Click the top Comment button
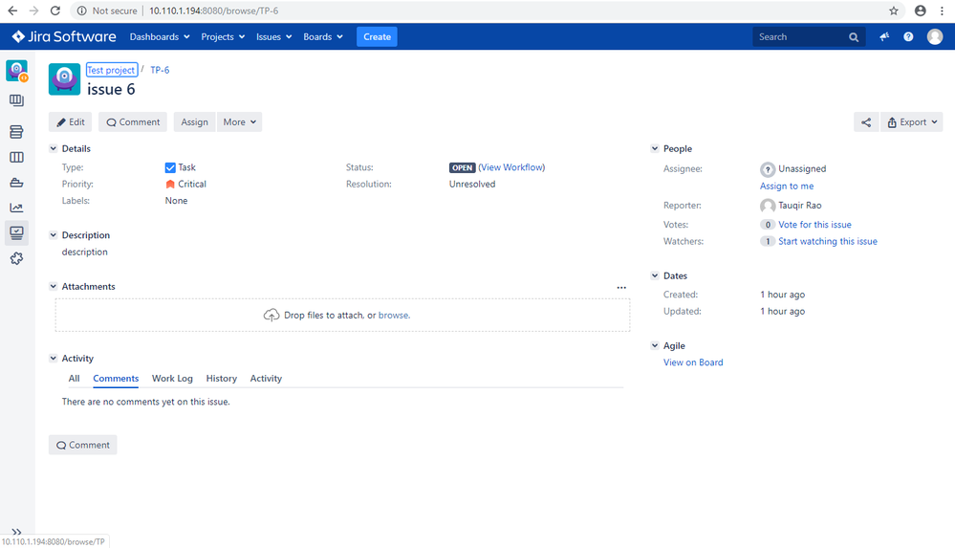Viewport: 955px width, 548px height. tap(133, 121)
